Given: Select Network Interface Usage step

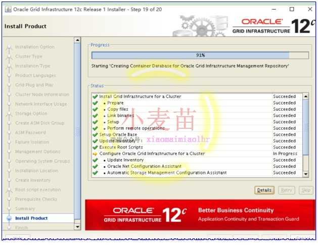Looking at the screenshot, I should [41, 104].
